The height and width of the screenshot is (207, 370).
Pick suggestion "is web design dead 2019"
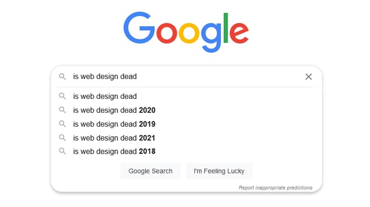[x=187, y=124]
